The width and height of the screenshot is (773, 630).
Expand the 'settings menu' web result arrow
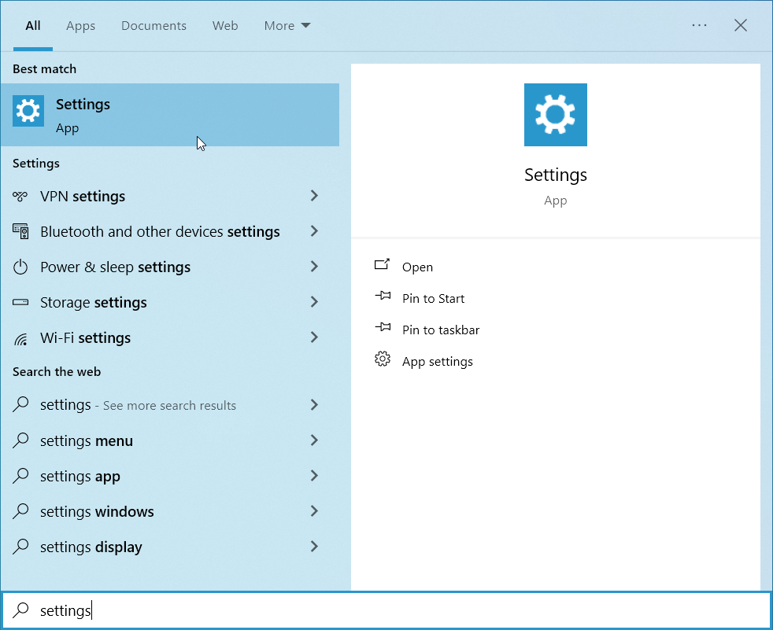[314, 440]
